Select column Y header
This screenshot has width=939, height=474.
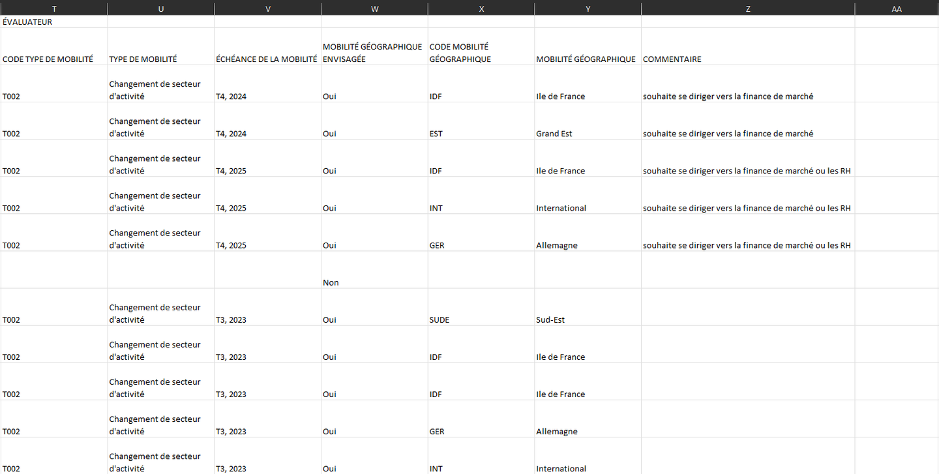tap(588, 8)
